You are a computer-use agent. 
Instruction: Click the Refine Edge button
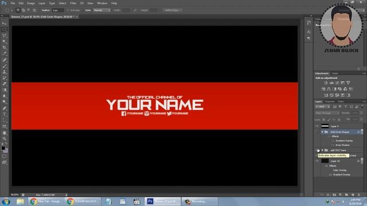(172, 10)
